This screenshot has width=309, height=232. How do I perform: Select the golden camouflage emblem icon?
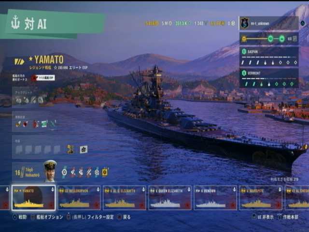coord(70,149)
